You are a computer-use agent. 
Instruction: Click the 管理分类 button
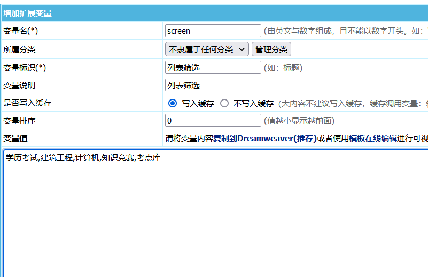tap(271, 50)
